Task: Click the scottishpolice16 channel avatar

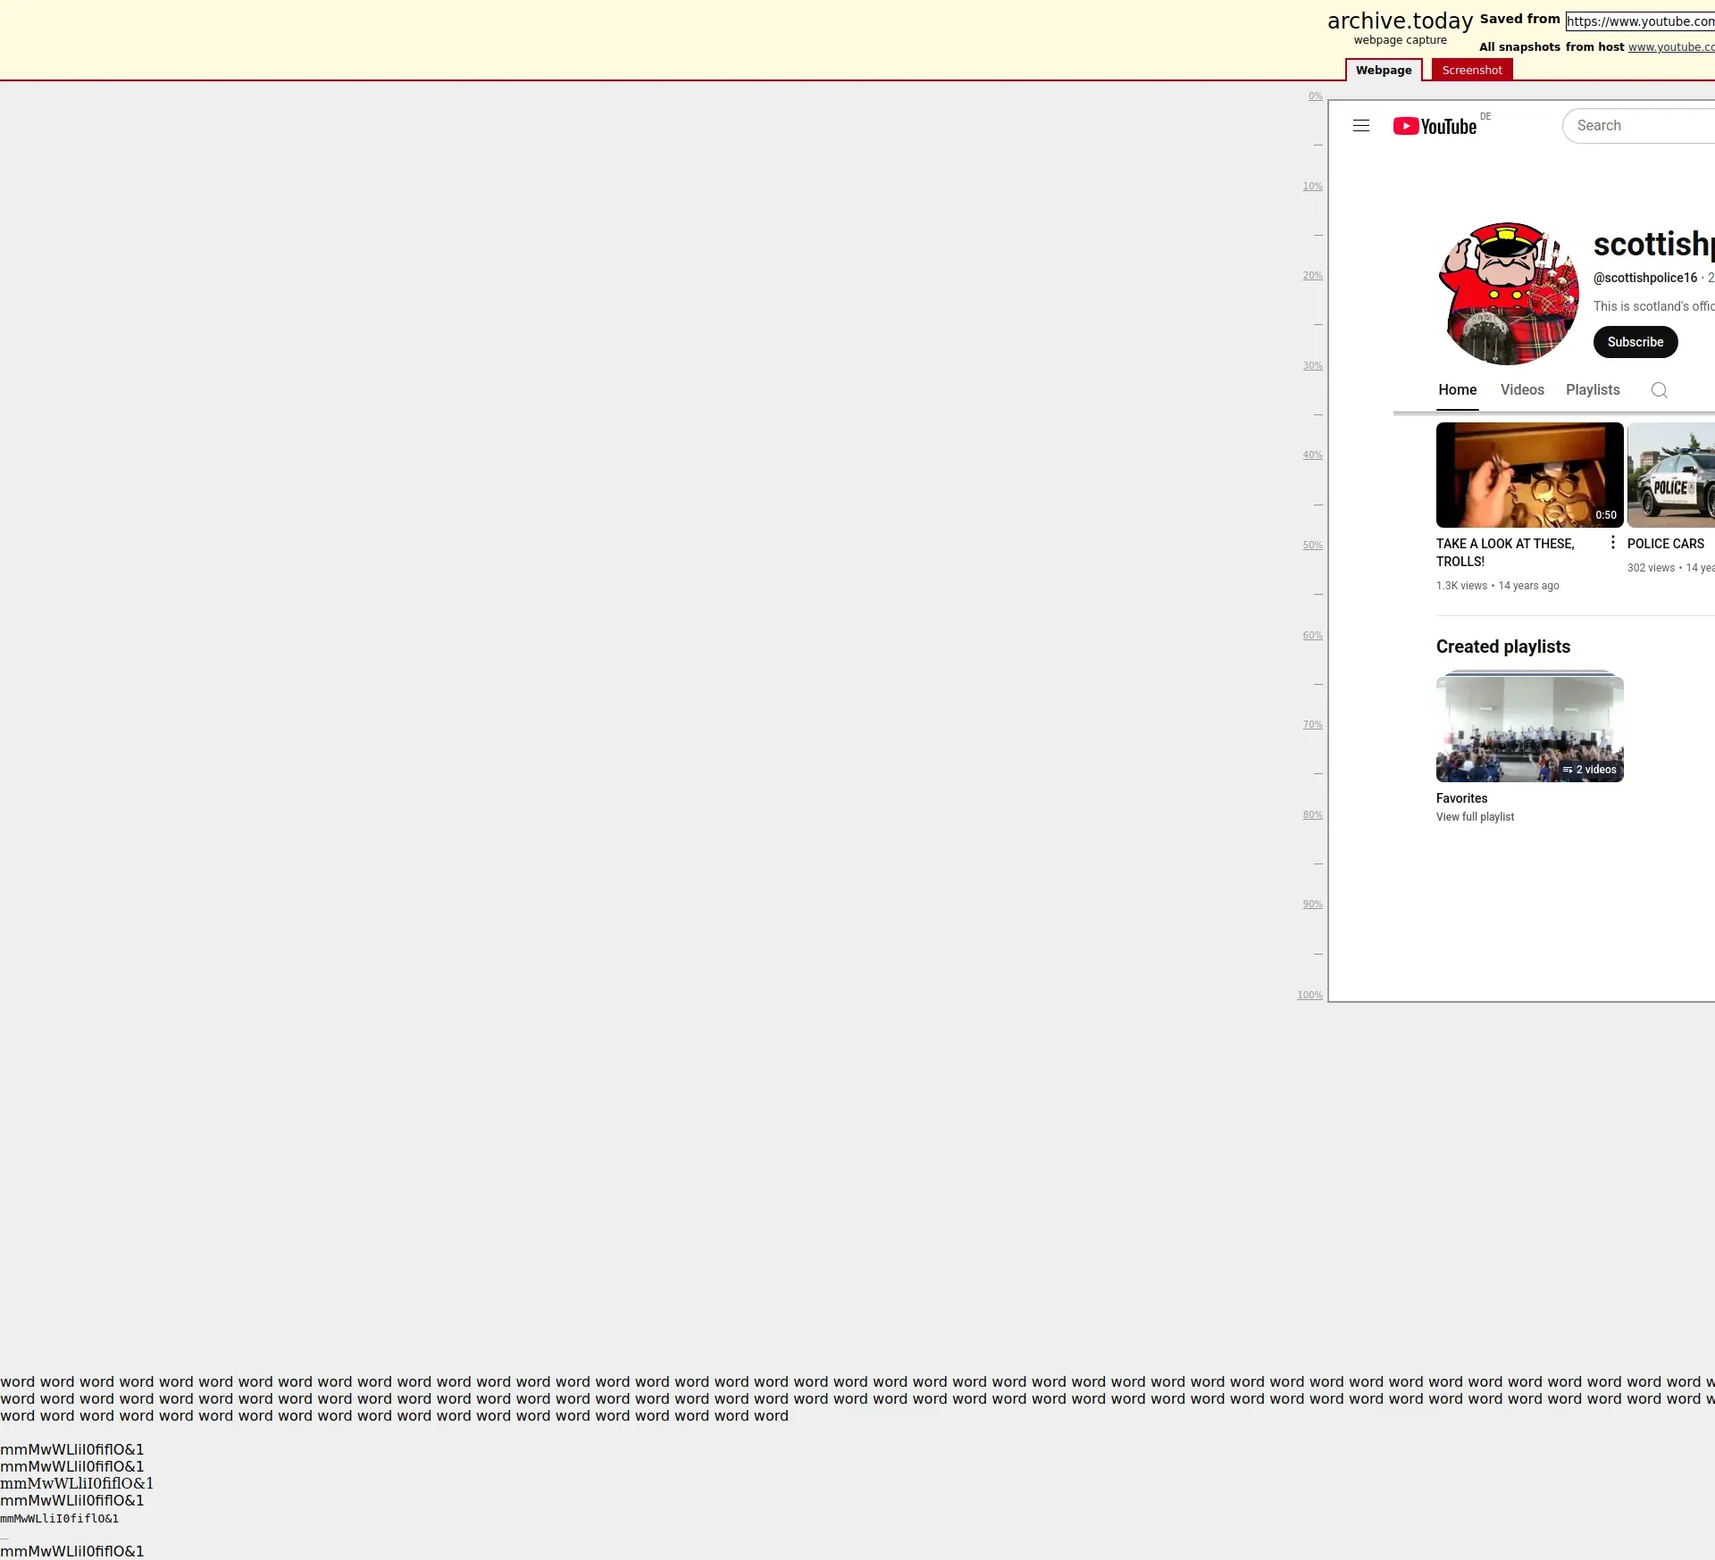Action: pyautogui.click(x=1508, y=294)
